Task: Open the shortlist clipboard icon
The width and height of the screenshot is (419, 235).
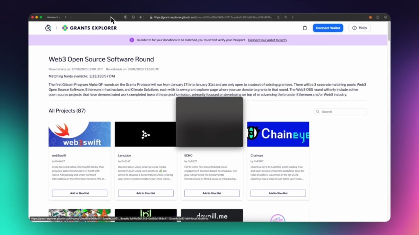Action: 304,28
